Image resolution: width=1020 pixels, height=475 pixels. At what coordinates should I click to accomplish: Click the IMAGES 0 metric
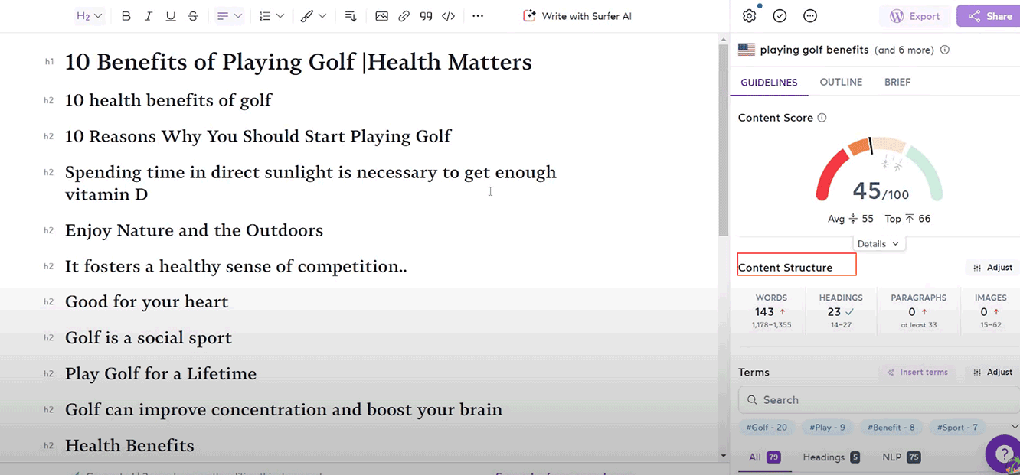[991, 311]
